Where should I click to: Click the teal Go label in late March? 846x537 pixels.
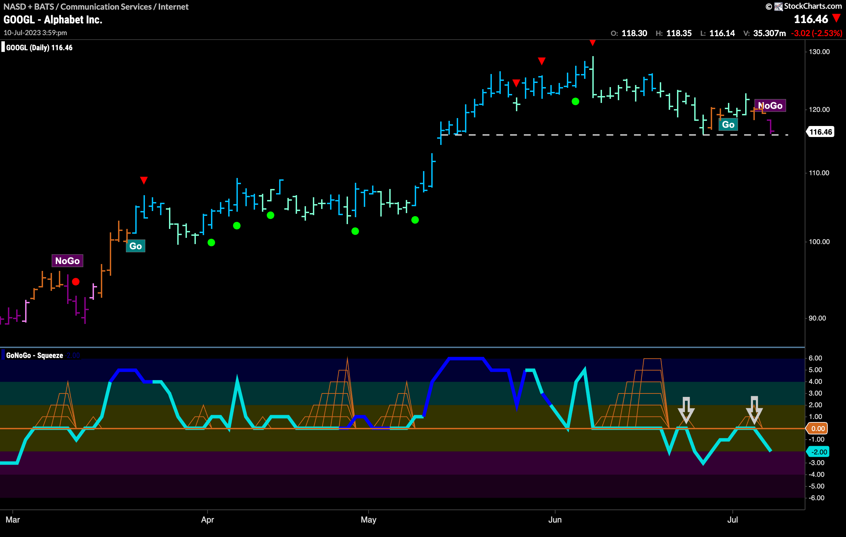(136, 246)
